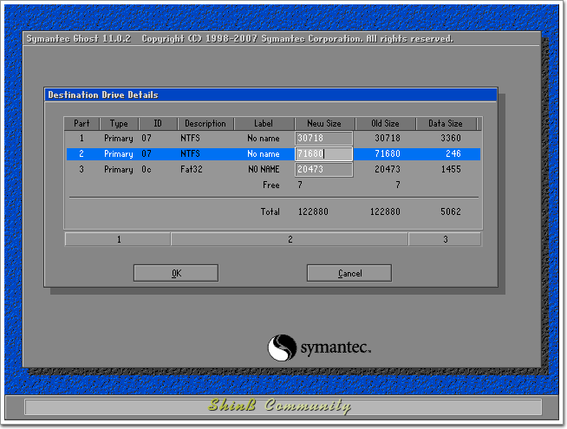The image size is (567, 429).
Task: Click the Data Size column header
Action: click(x=446, y=123)
